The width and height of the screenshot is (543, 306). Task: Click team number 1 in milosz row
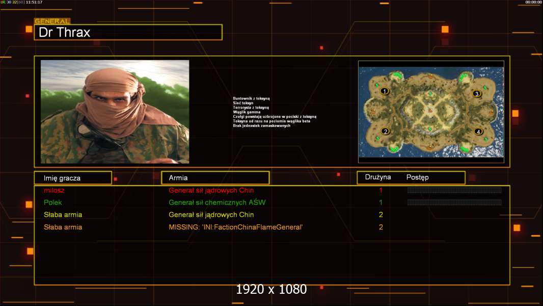(381, 190)
